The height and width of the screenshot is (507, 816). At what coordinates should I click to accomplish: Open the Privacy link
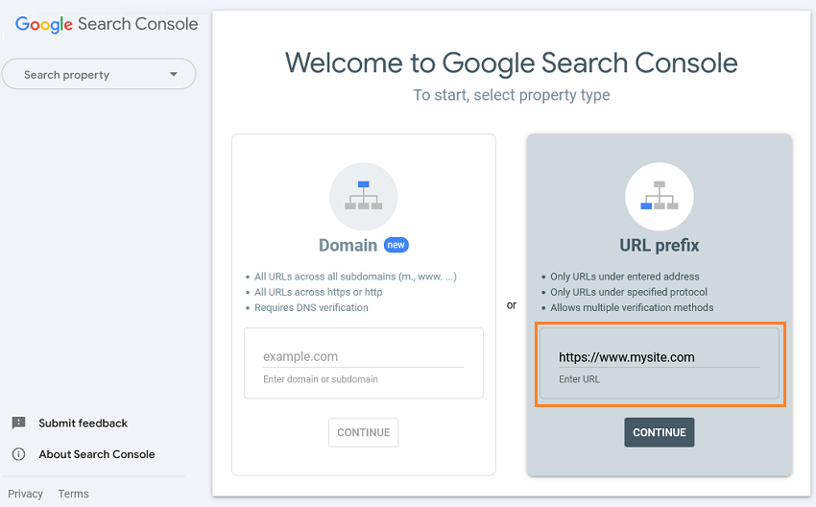(25, 494)
